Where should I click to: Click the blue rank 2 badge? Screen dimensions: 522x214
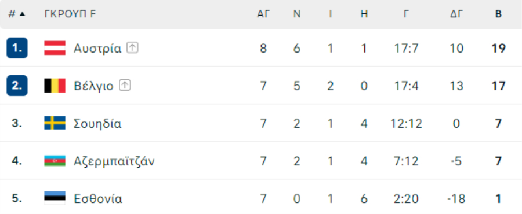[17, 86]
